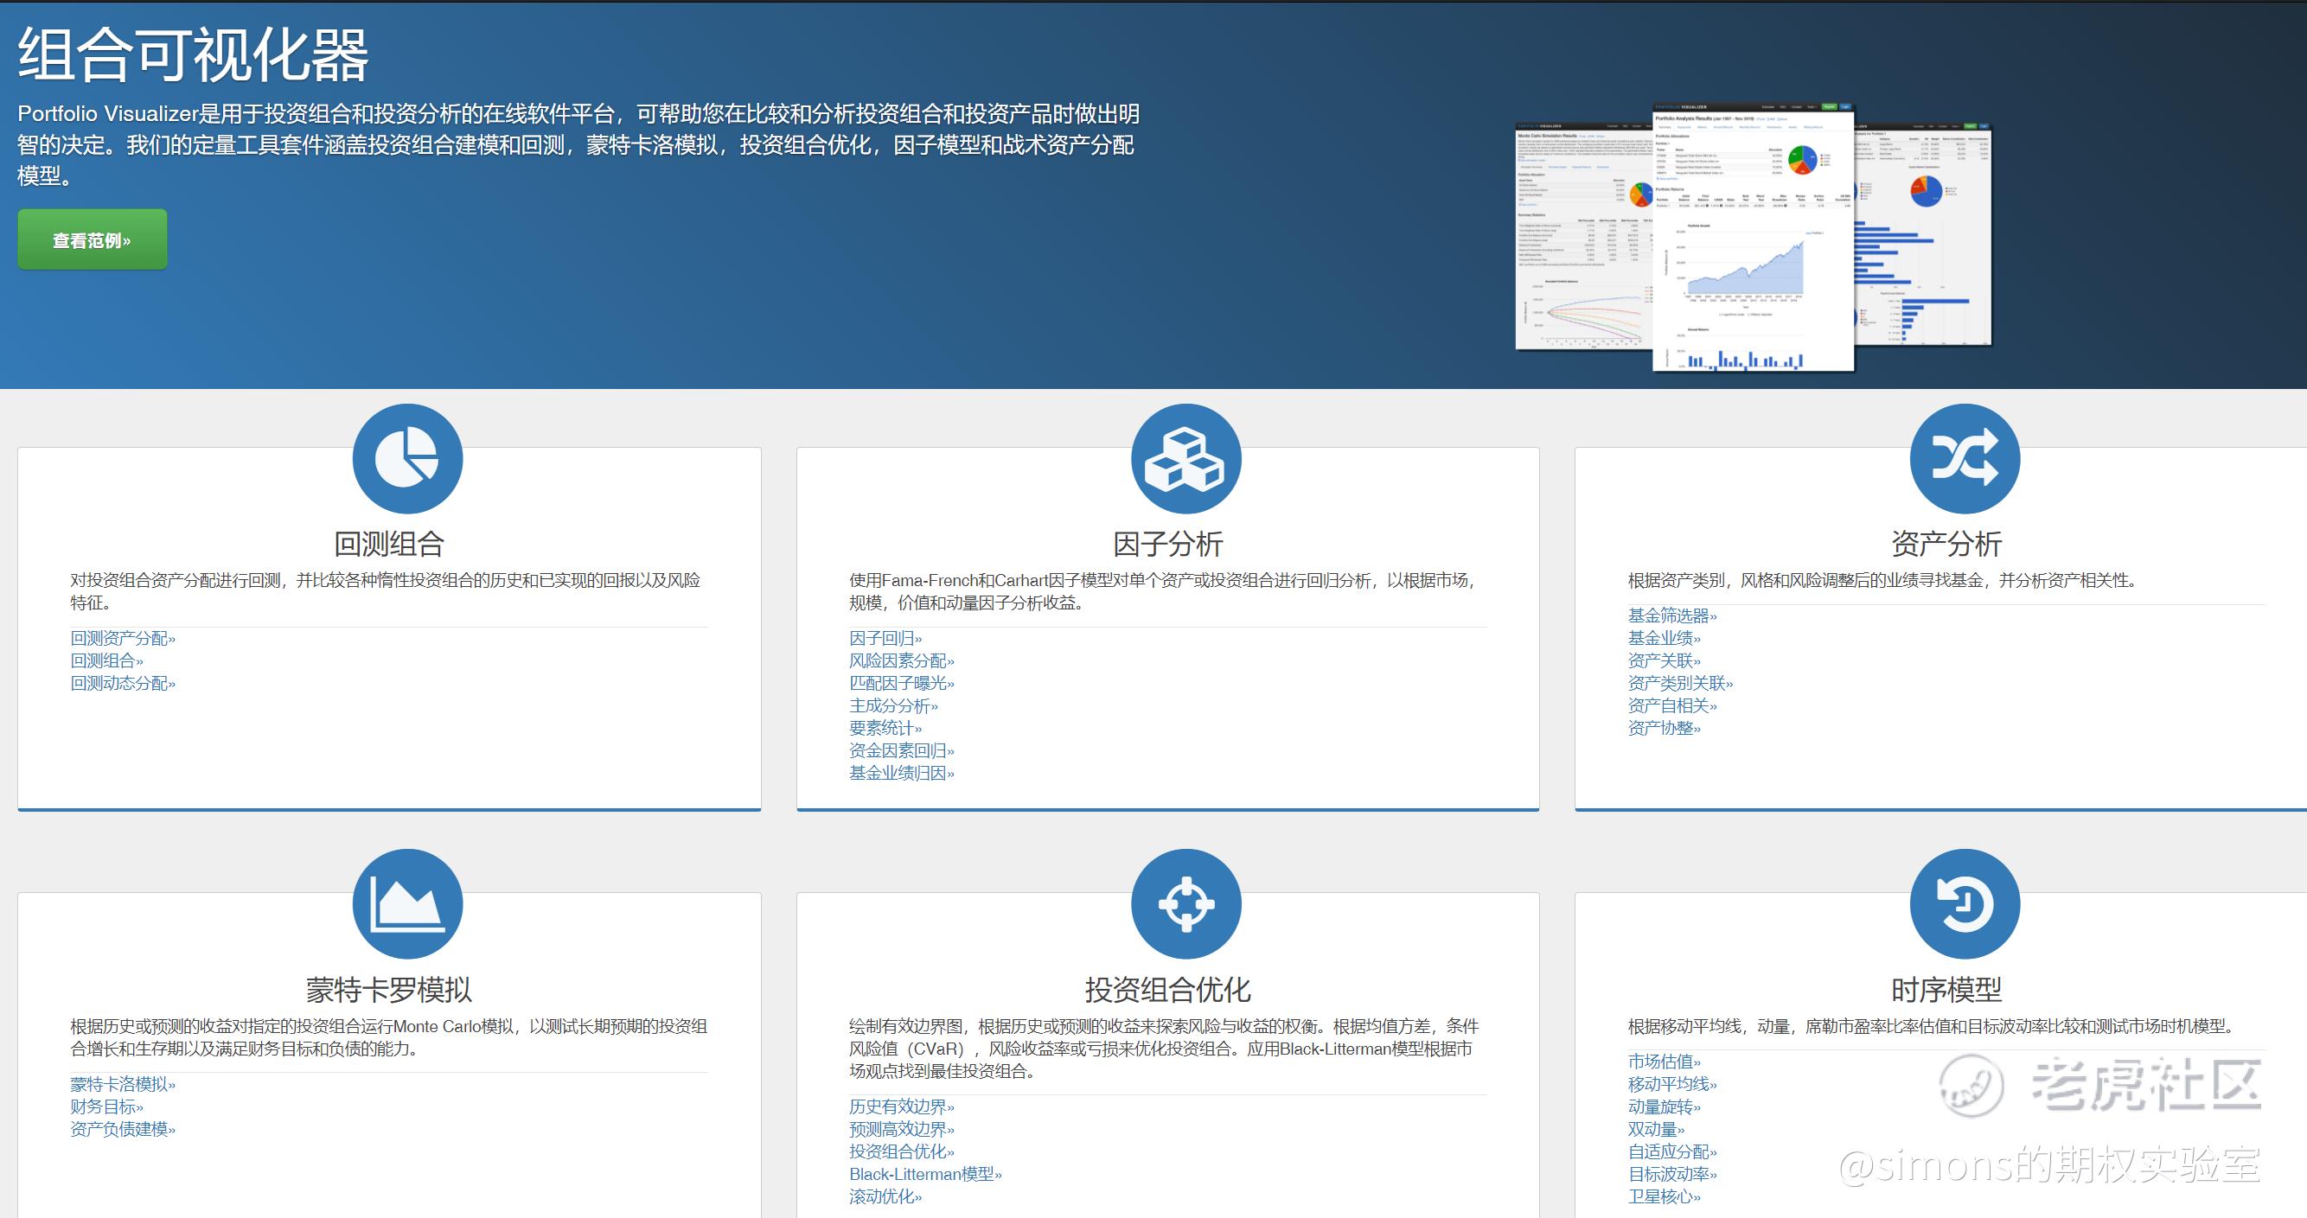Click the 资产分析 shuffle arrows icon

(1965, 458)
